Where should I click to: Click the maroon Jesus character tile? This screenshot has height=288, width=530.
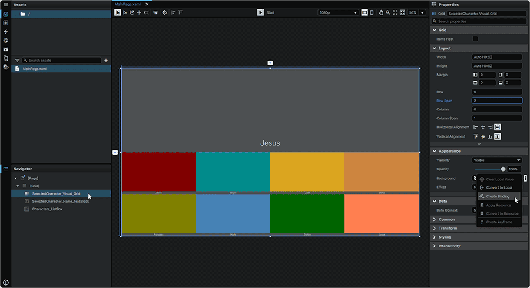click(158, 172)
